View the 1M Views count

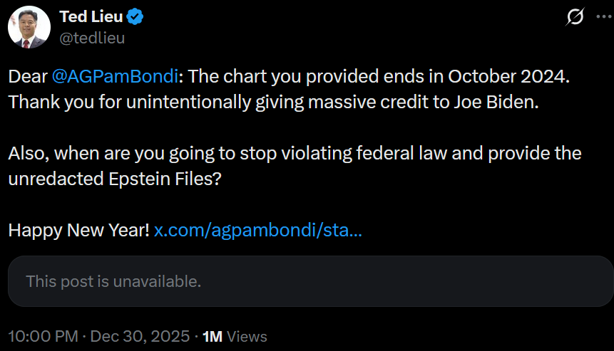pos(212,336)
